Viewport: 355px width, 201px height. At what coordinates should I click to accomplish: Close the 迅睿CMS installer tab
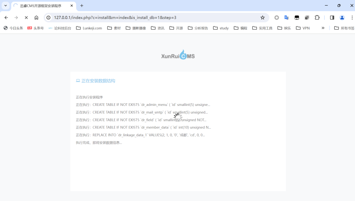click(72, 6)
